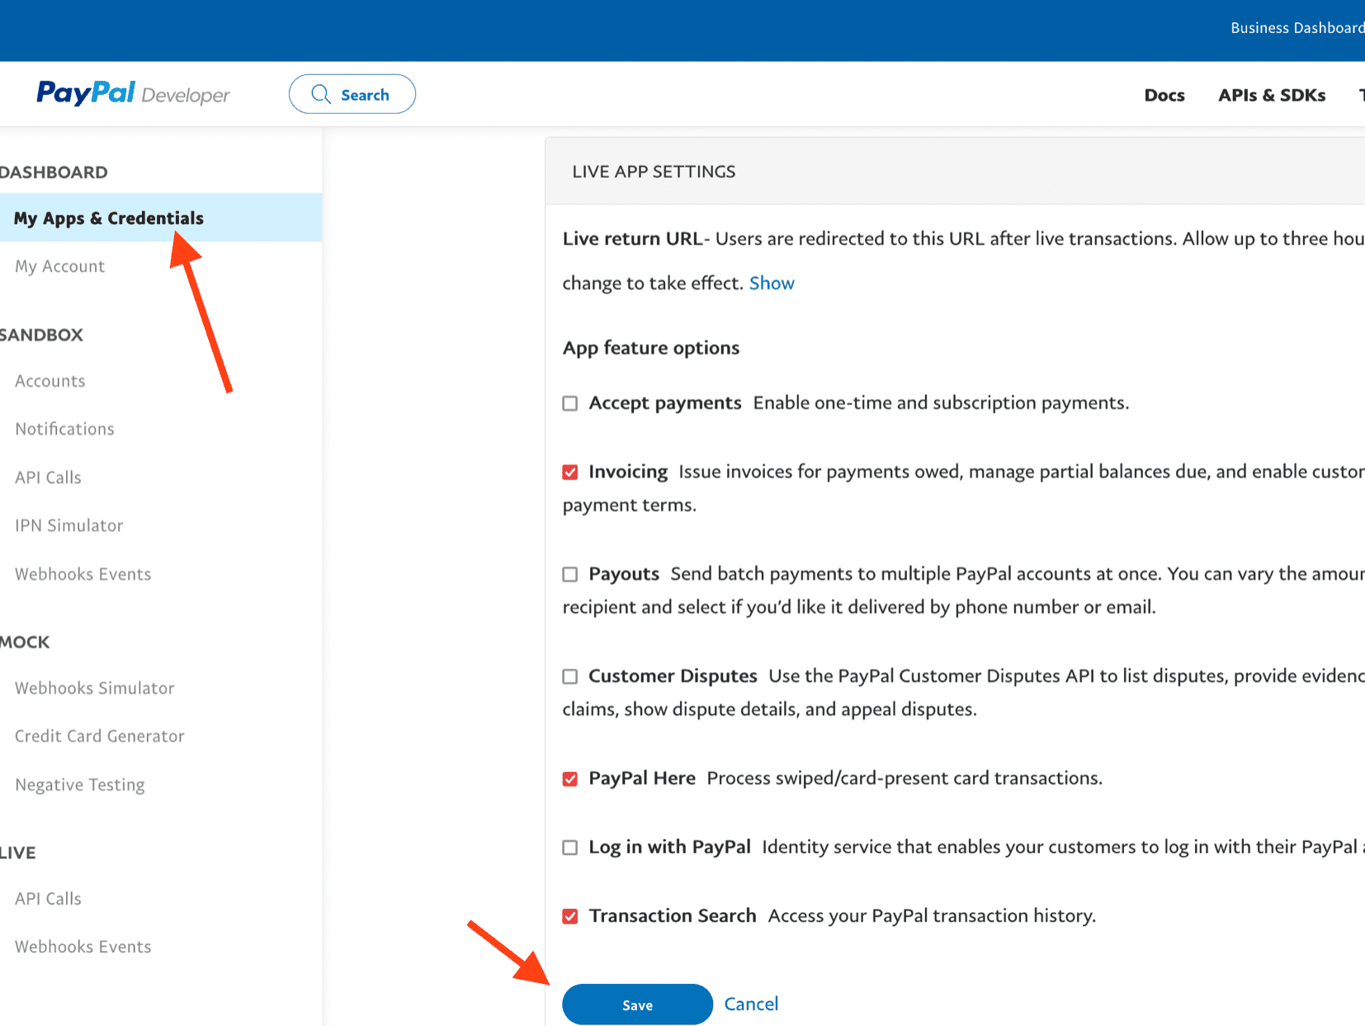Open Live Webhooks Events
The width and height of the screenshot is (1365, 1026).
(x=83, y=947)
